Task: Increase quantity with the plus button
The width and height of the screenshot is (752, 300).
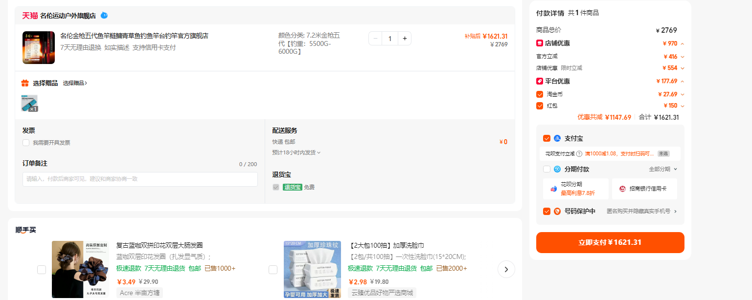Action: coord(405,39)
